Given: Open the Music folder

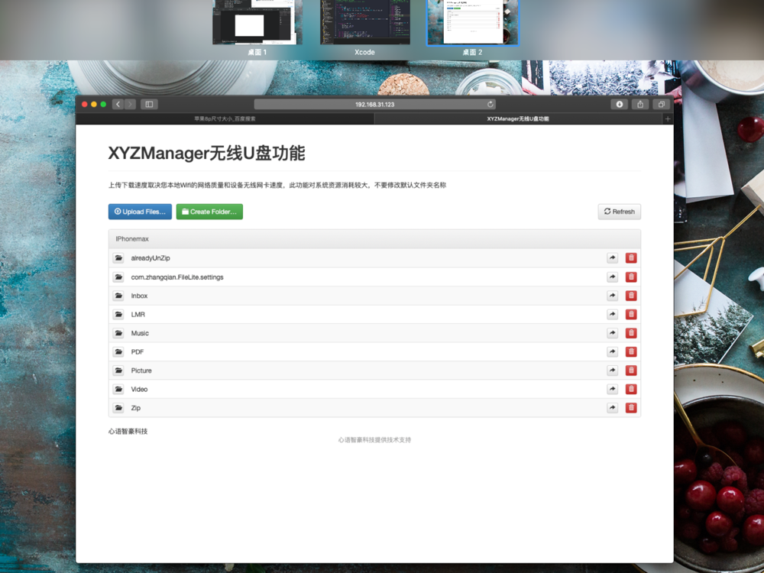Looking at the screenshot, I should click(140, 333).
